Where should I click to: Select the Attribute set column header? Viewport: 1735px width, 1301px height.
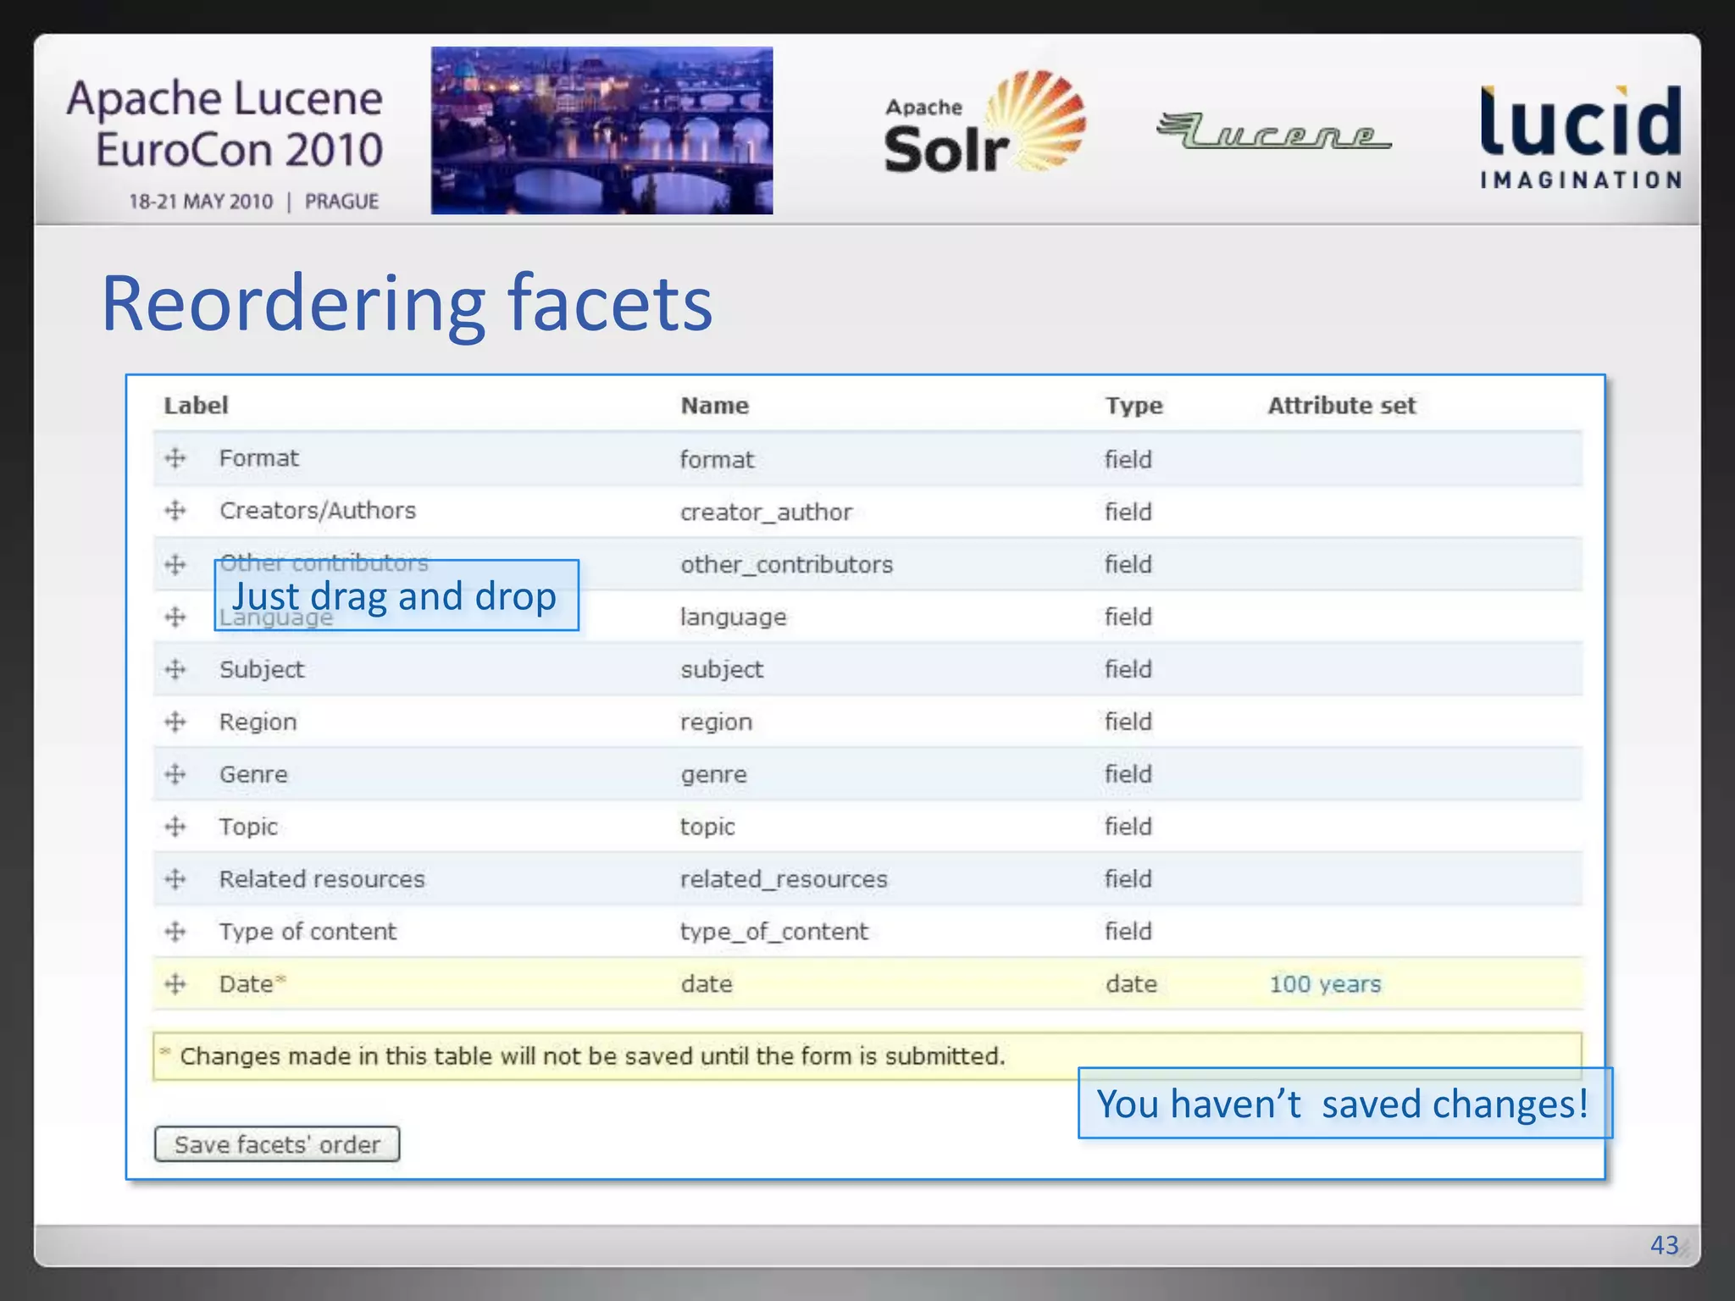click(1341, 406)
